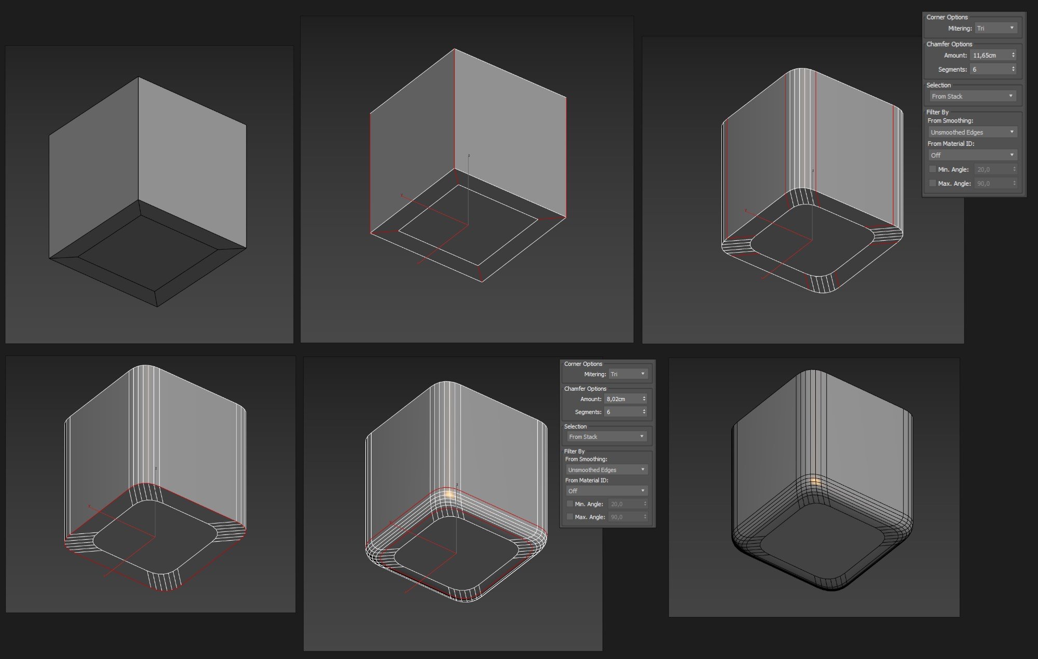Click spinner arrows beside the 11,65cm amount

pos(1013,55)
